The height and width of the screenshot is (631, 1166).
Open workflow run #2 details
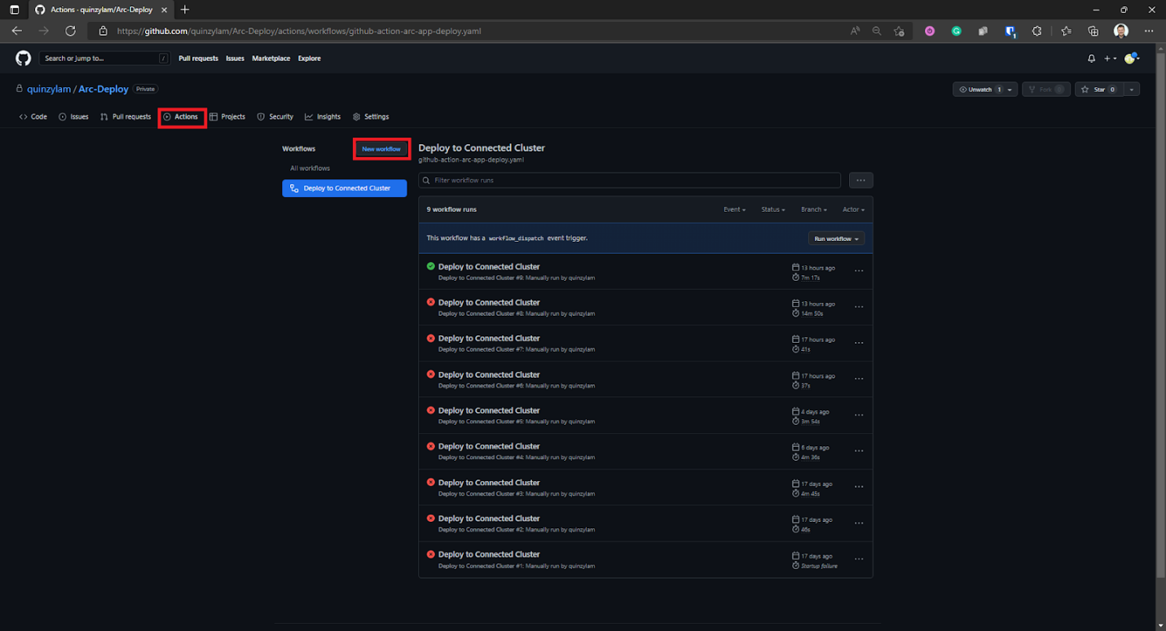489,519
